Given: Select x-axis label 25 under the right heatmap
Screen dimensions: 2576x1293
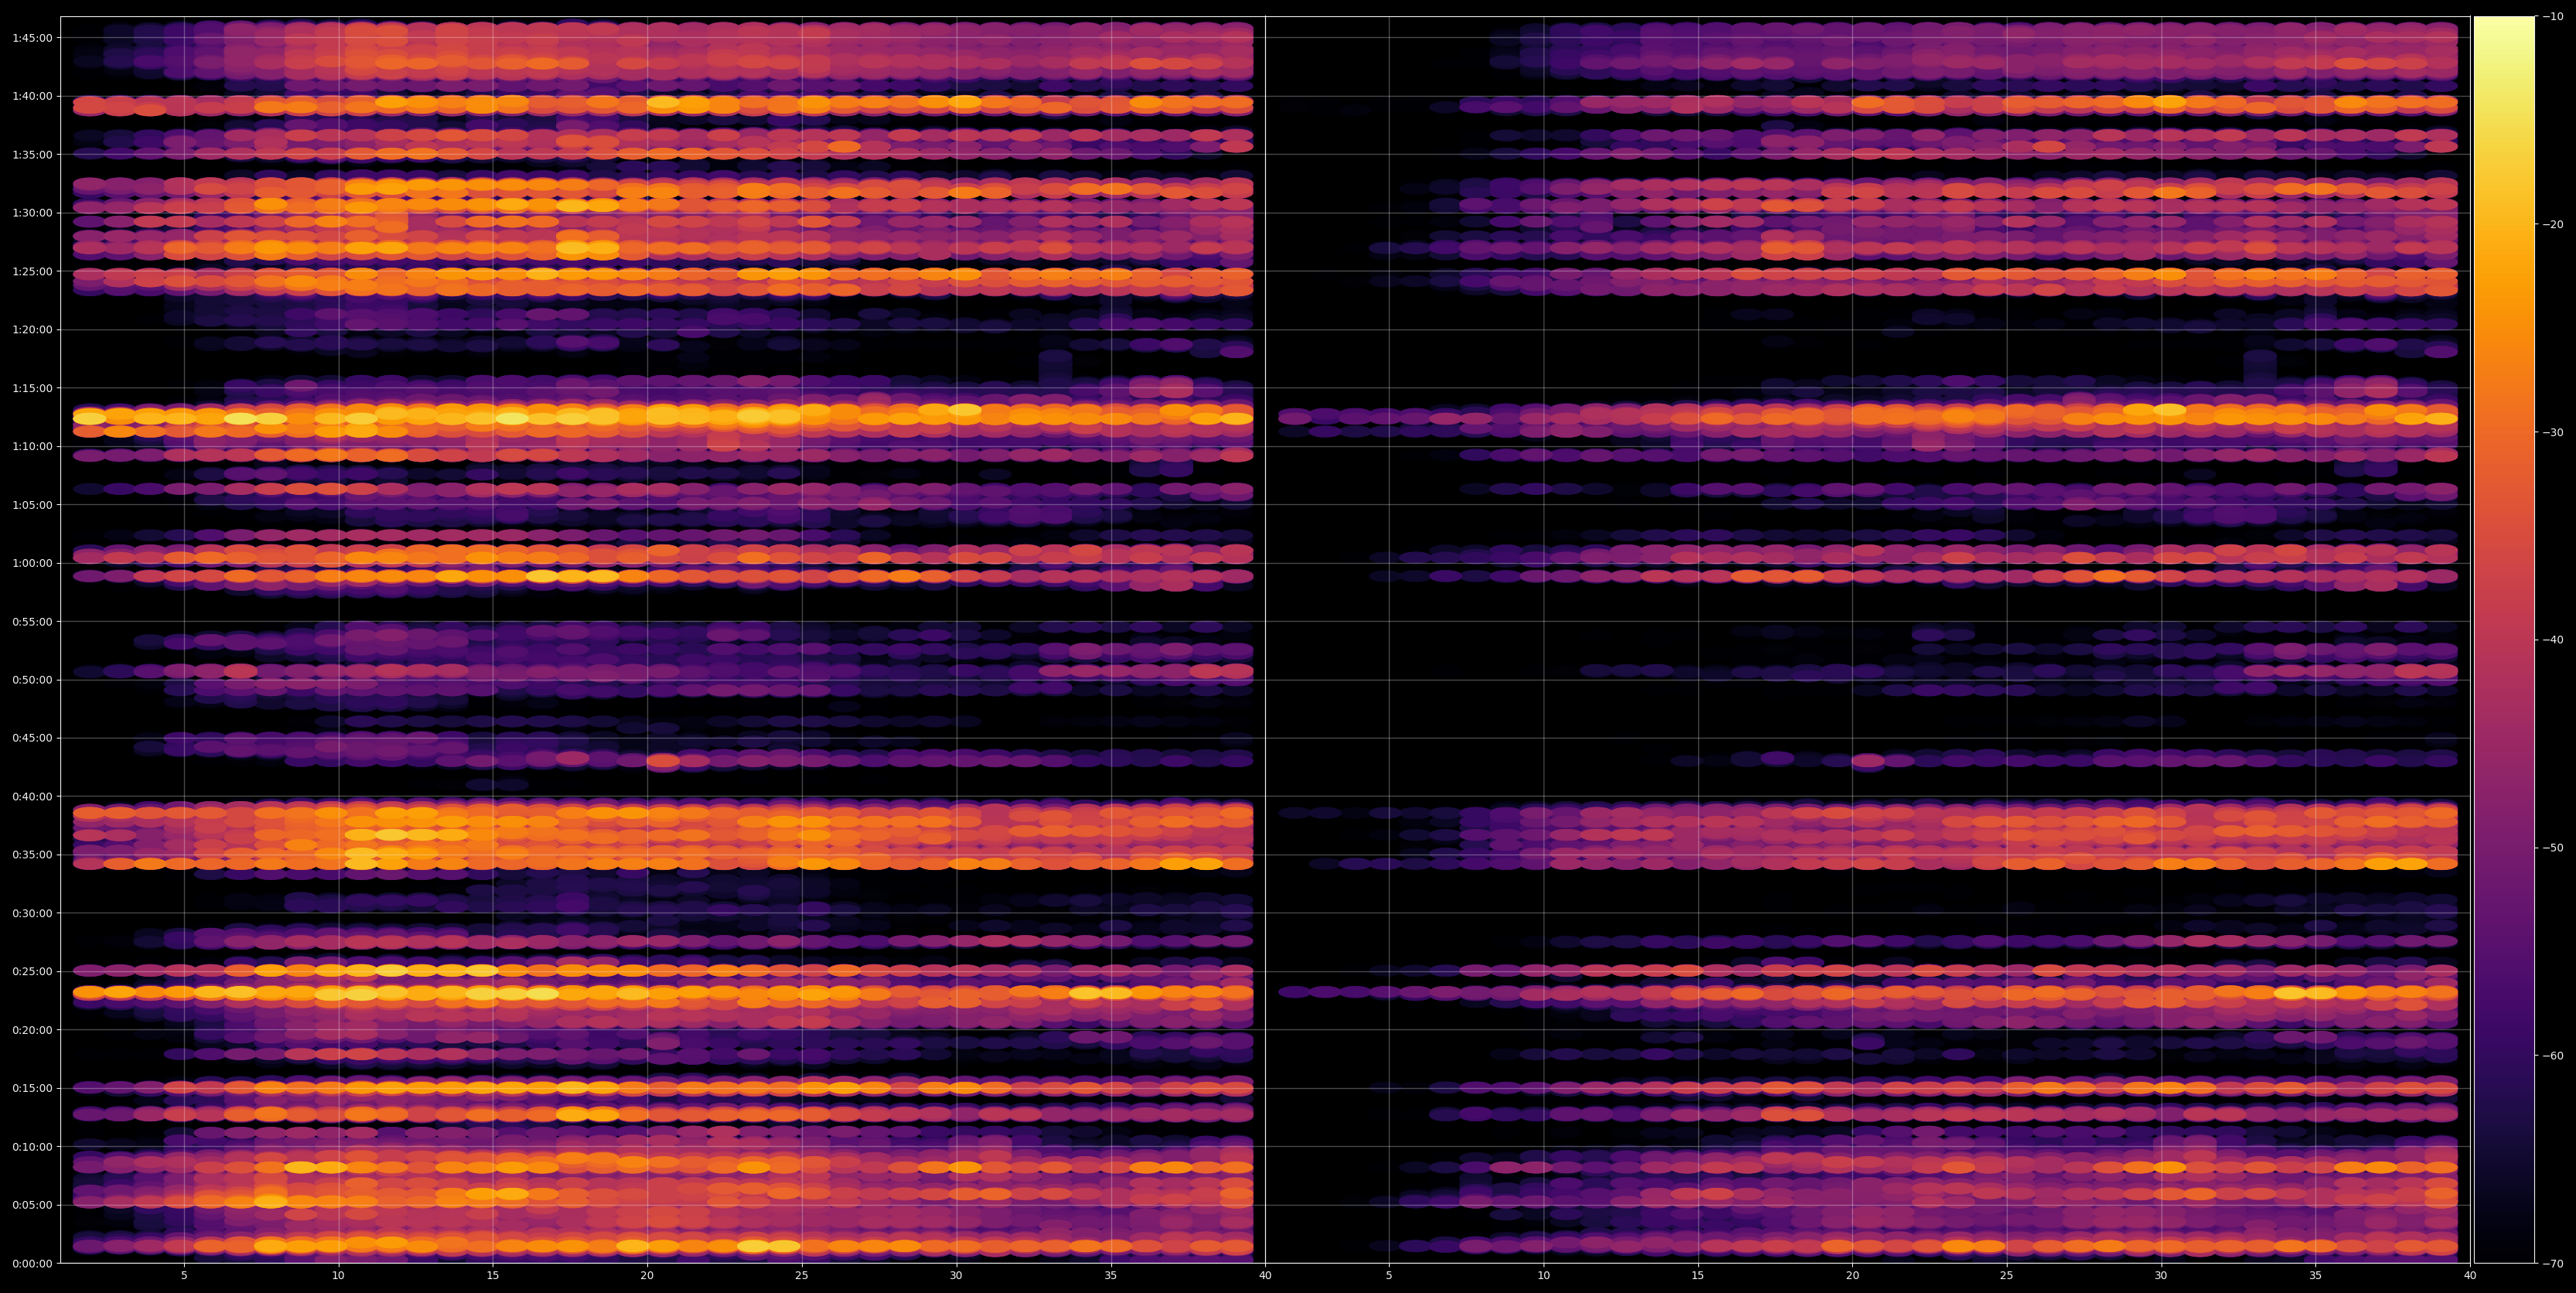Looking at the screenshot, I should [2007, 1275].
